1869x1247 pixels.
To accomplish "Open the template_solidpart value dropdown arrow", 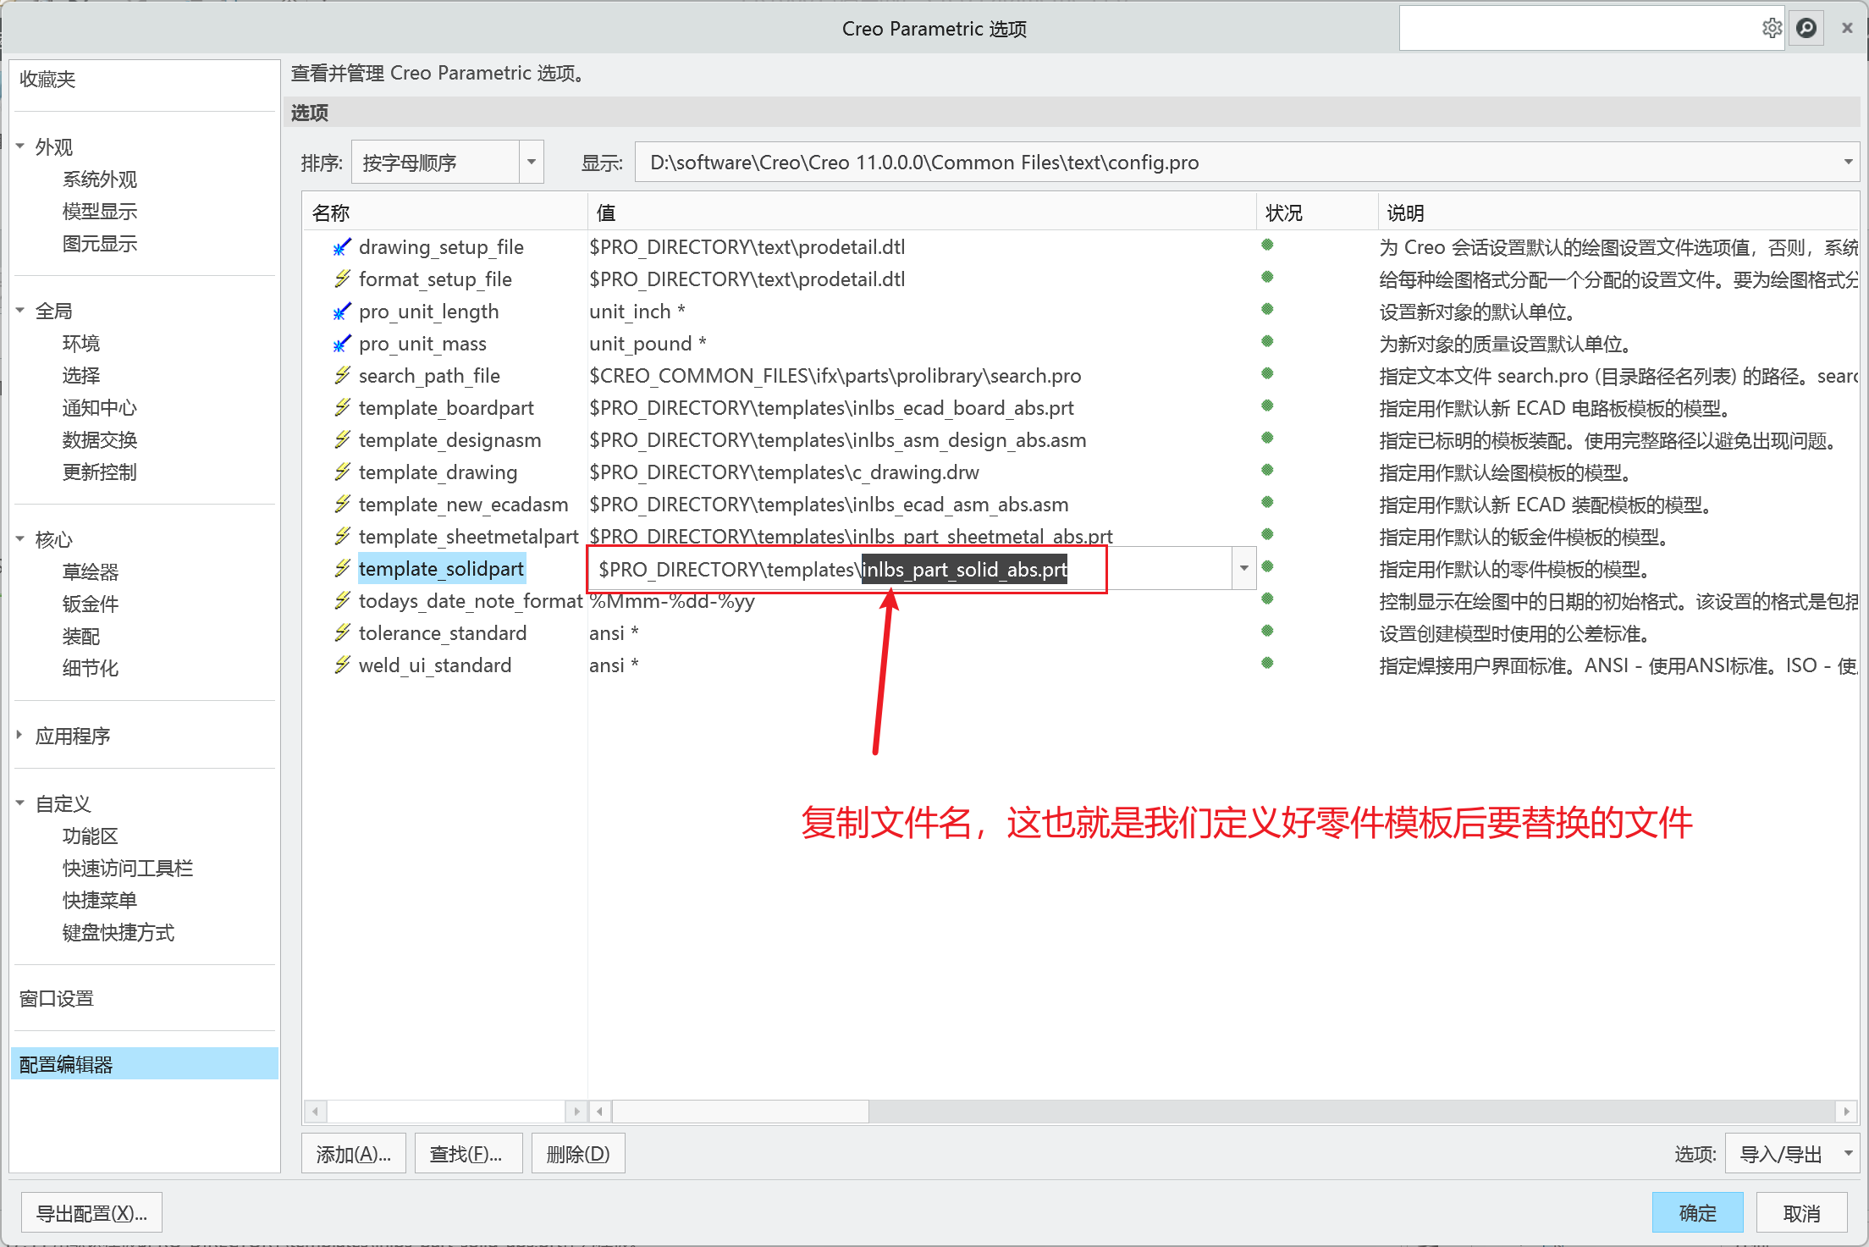I will (x=1243, y=569).
